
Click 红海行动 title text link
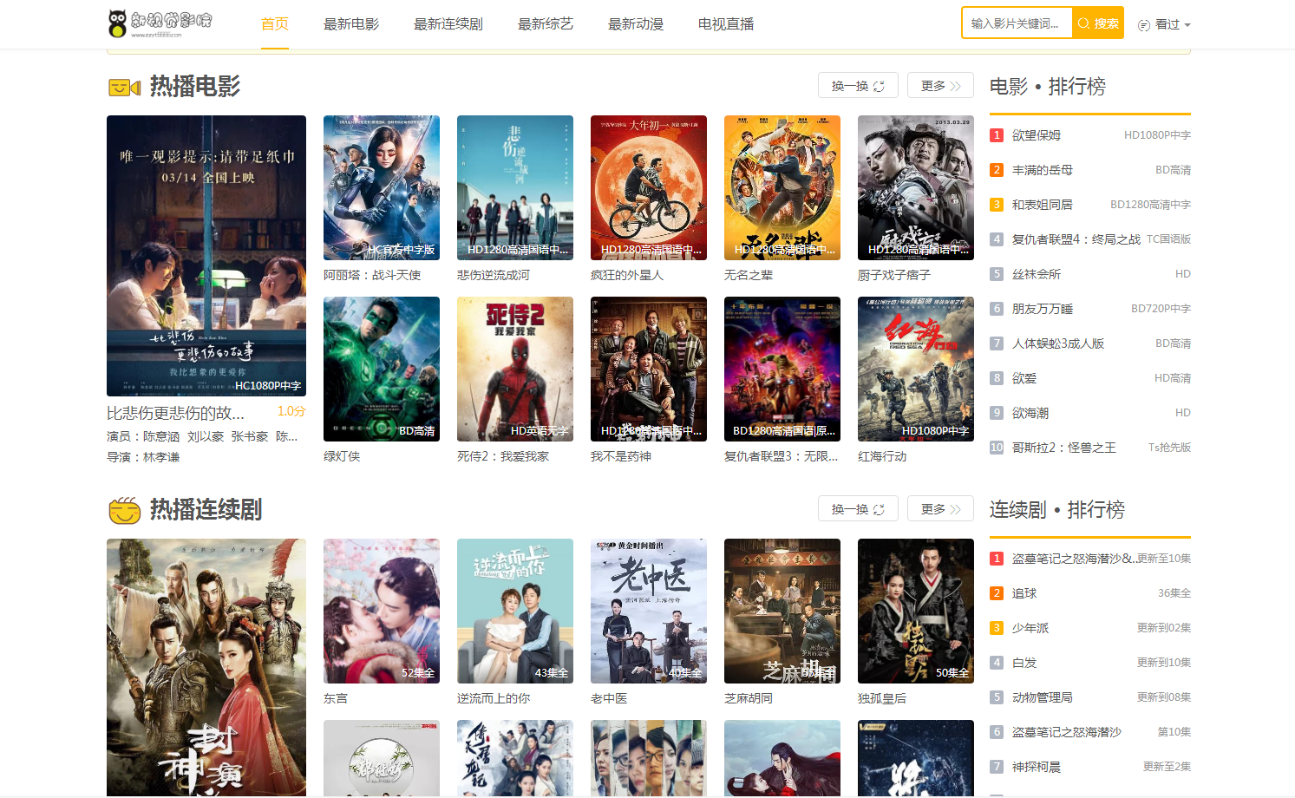882,456
